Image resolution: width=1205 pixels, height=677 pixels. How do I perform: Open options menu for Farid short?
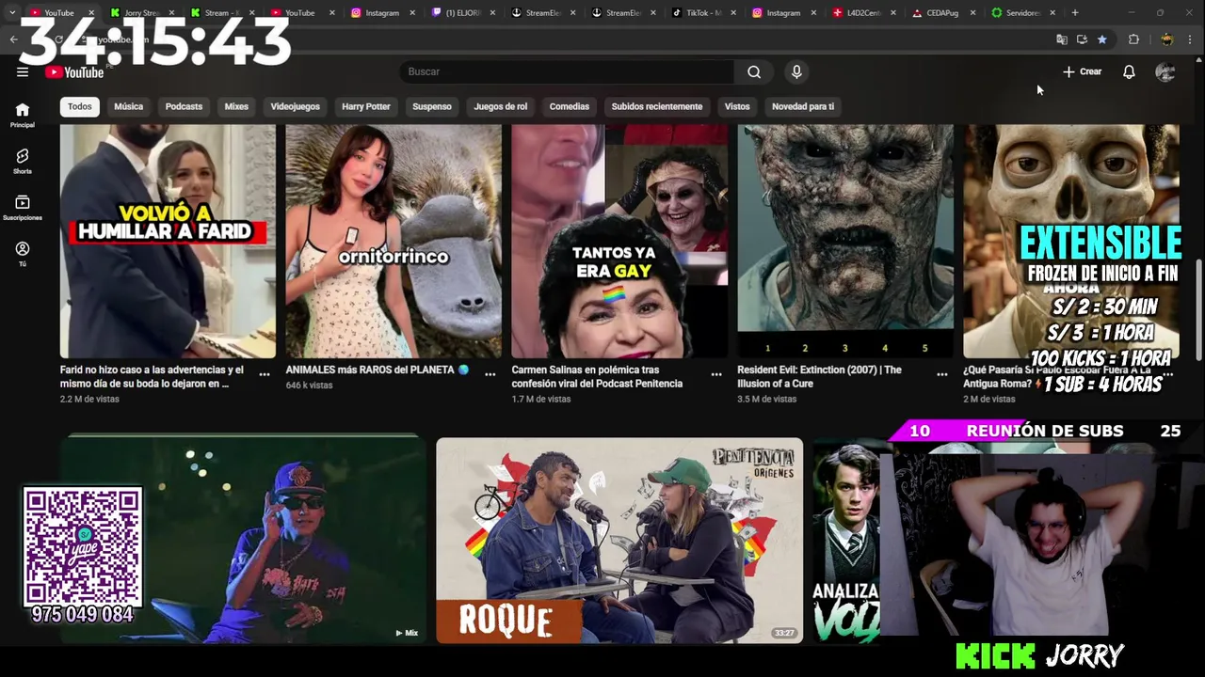265,374
